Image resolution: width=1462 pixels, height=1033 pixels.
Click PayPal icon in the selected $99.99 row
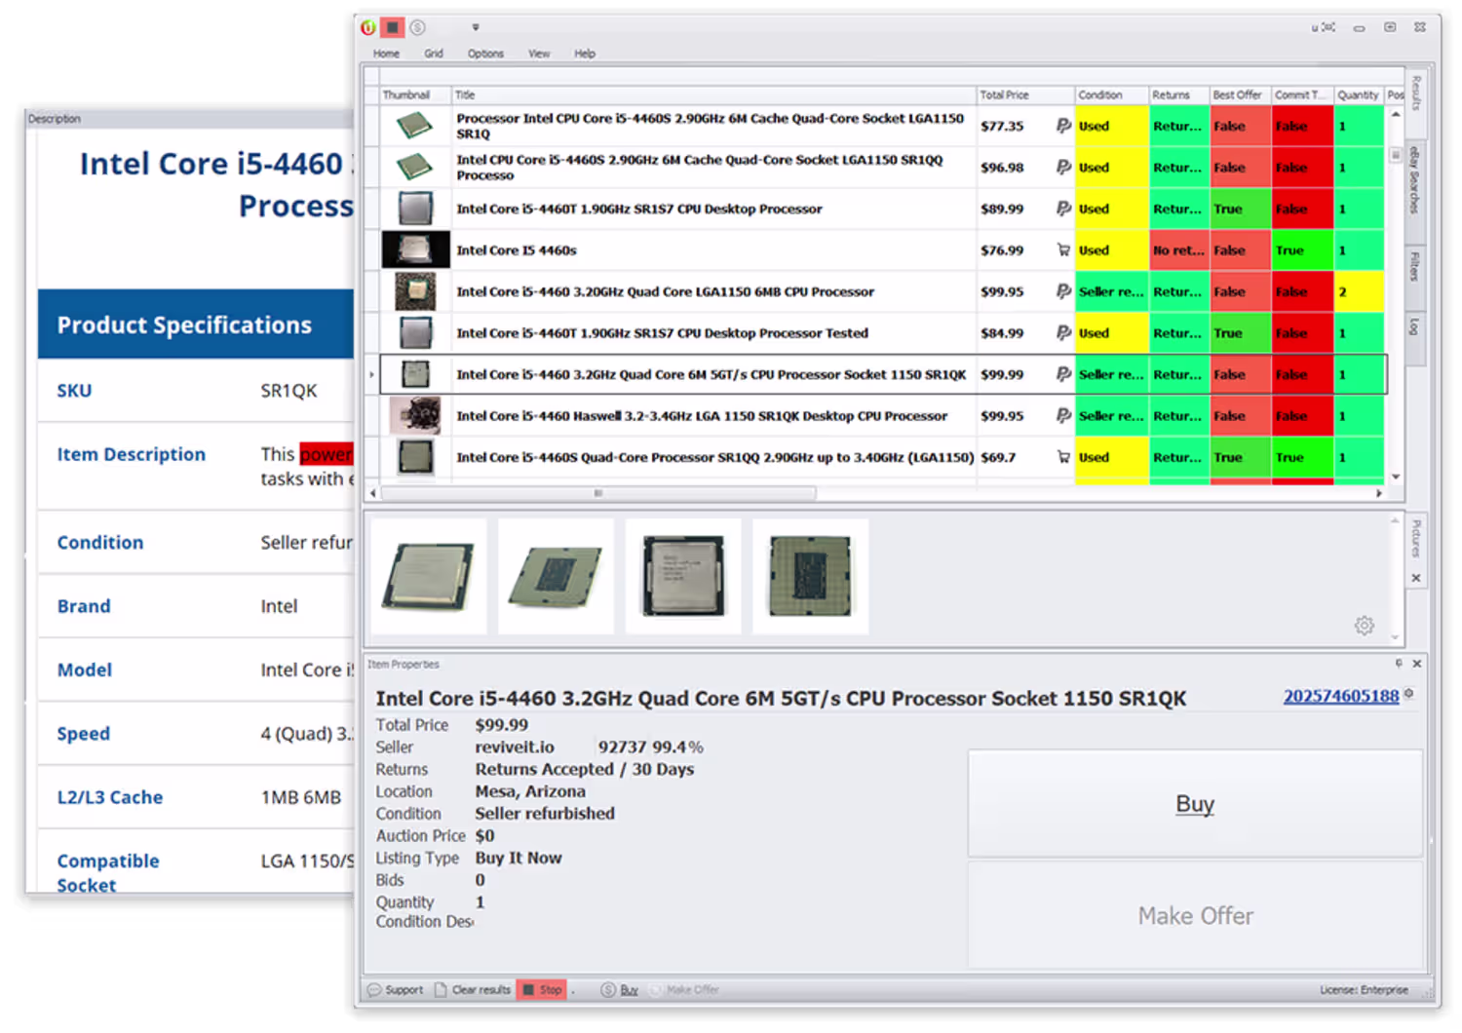pos(1063,374)
